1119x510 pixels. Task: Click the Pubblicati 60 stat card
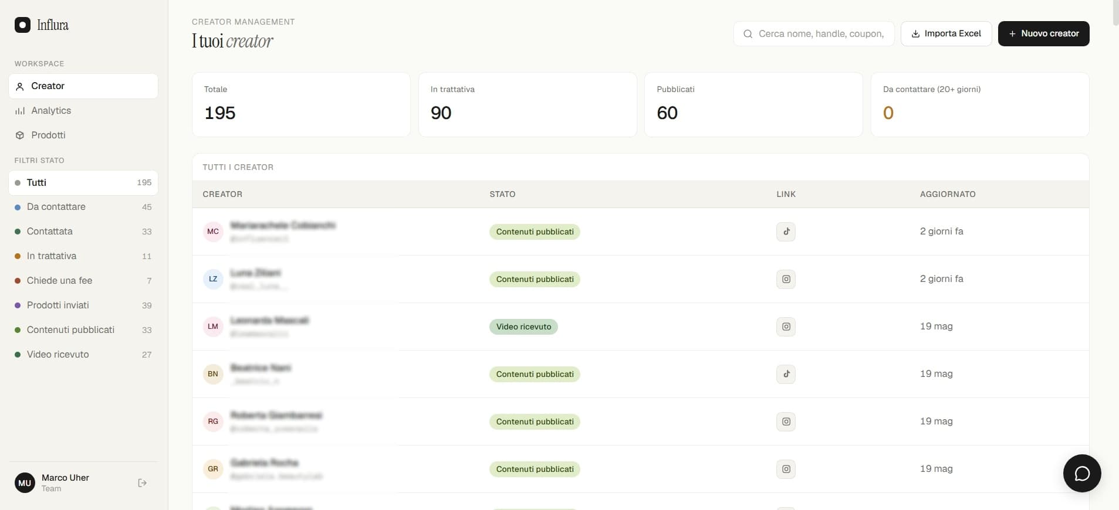point(753,105)
